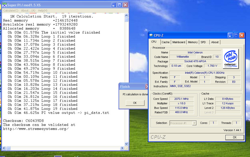Click the Super PI title bar icon
The height and width of the screenshot is (157, 250).
click(5, 5)
